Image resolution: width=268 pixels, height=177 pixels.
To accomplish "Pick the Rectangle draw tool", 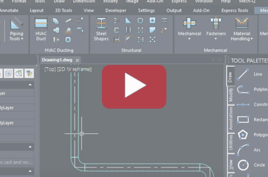I will click(x=243, y=119).
